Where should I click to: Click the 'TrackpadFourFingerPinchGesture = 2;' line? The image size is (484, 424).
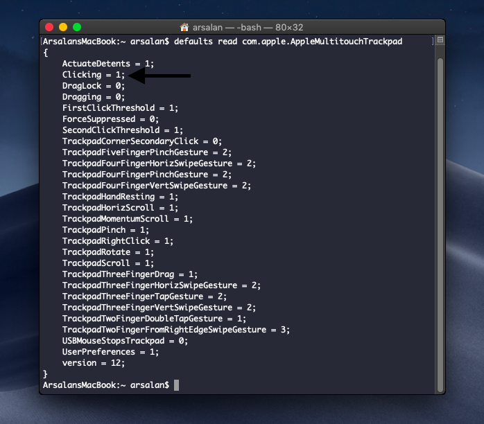147,175
